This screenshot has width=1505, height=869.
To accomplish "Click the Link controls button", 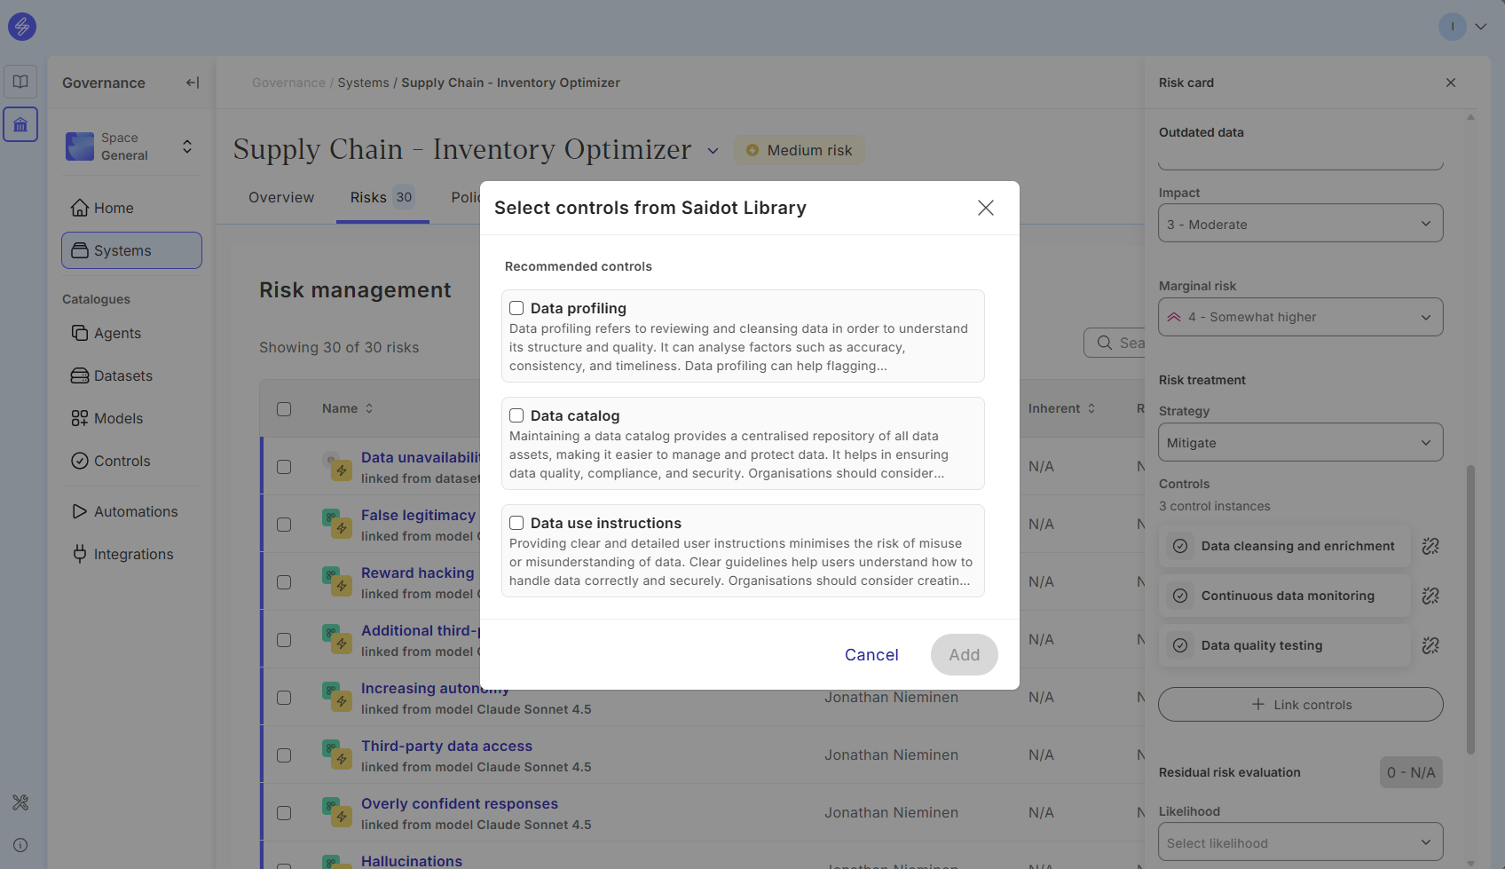I will click(x=1300, y=705).
